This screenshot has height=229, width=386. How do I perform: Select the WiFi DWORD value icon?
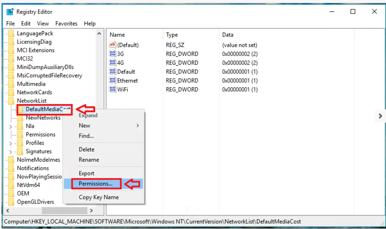(112, 89)
